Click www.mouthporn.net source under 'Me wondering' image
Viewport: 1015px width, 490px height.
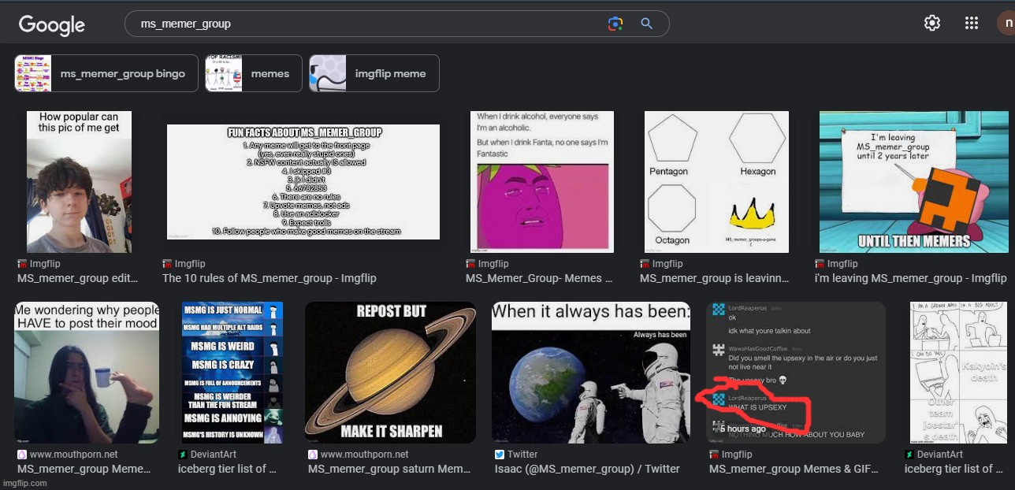point(68,455)
